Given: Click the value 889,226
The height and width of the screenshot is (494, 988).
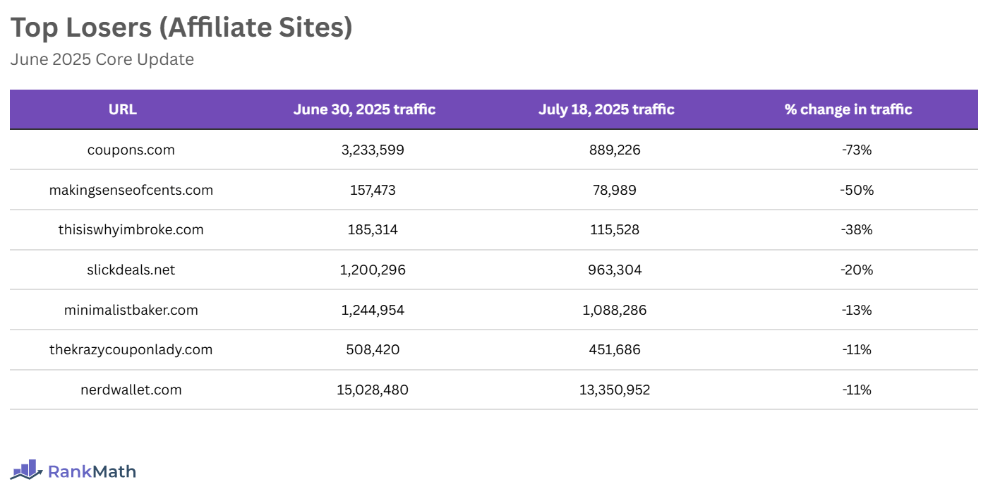Looking at the screenshot, I should tap(615, 150).
